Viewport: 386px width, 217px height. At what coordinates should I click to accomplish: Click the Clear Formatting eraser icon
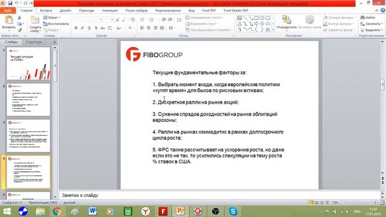(133, 20)
